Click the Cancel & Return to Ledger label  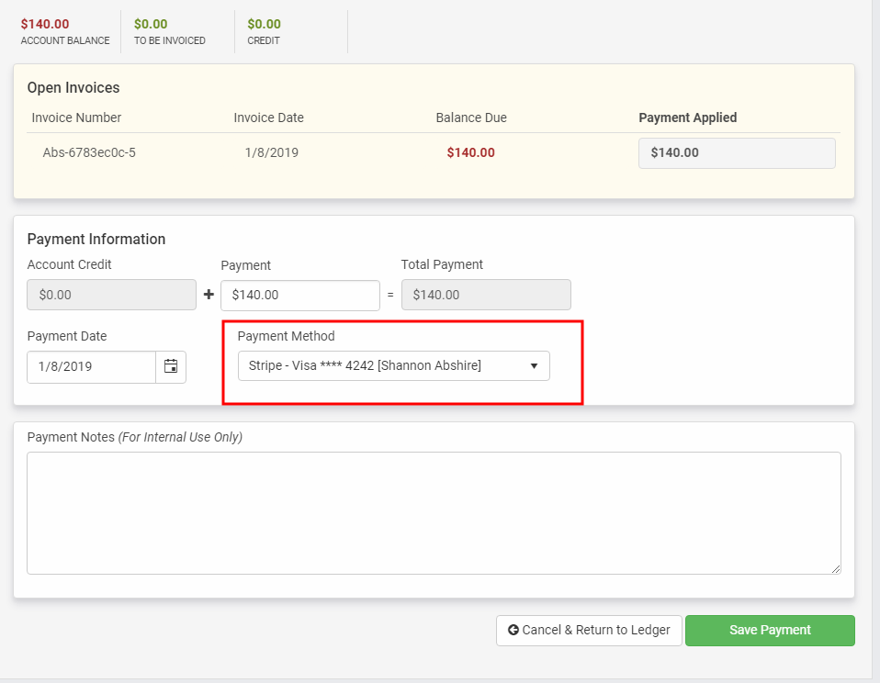point(596,630)
